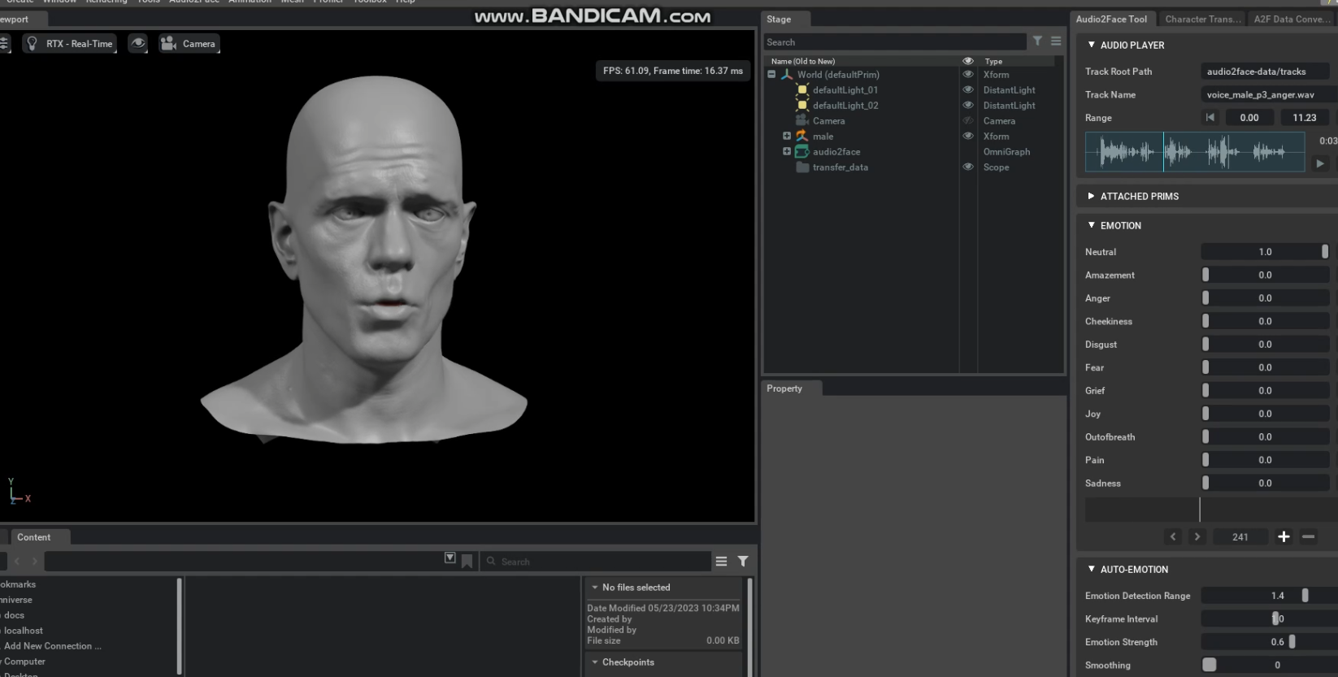1338x677 pixels.
Task: Open the Camera selection button
Action: coord(189,44)
